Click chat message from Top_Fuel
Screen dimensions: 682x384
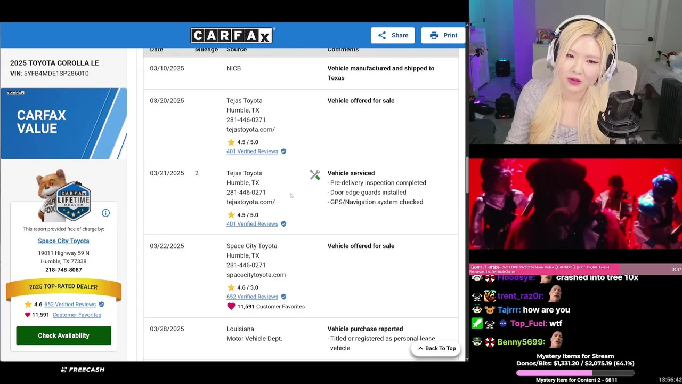pos(516,323)
